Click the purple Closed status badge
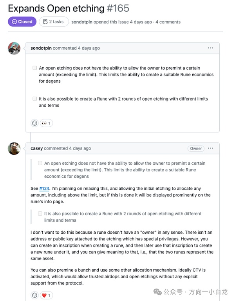The height and width of the screenshot is (301, 235). 22,22
